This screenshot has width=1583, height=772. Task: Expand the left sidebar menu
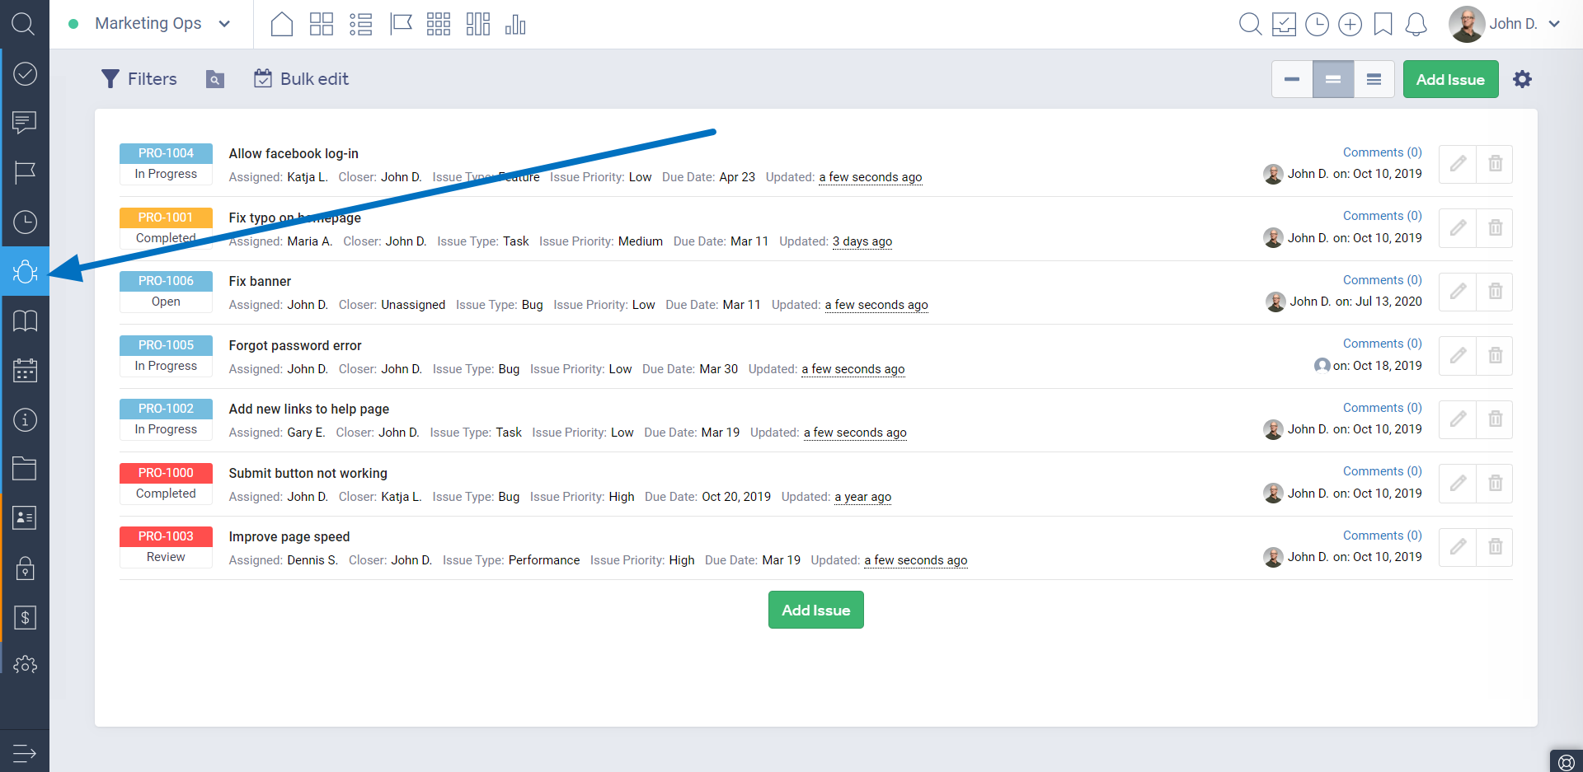25,752
